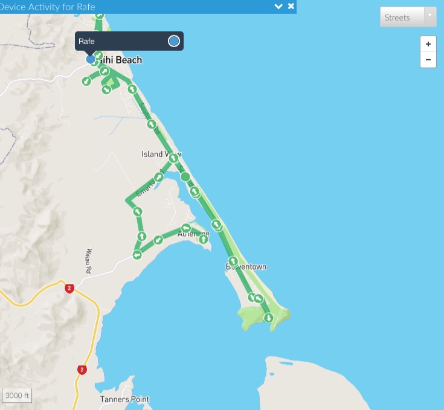Collapse the Device Activity panel chevron
Image resolution: width=444 pixels, height=410 pixels.
click(278, 6)
